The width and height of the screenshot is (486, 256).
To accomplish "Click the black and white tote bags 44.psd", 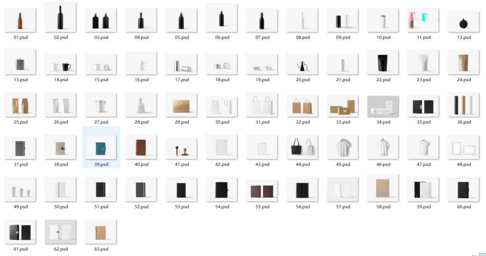I will coord(302,148).
